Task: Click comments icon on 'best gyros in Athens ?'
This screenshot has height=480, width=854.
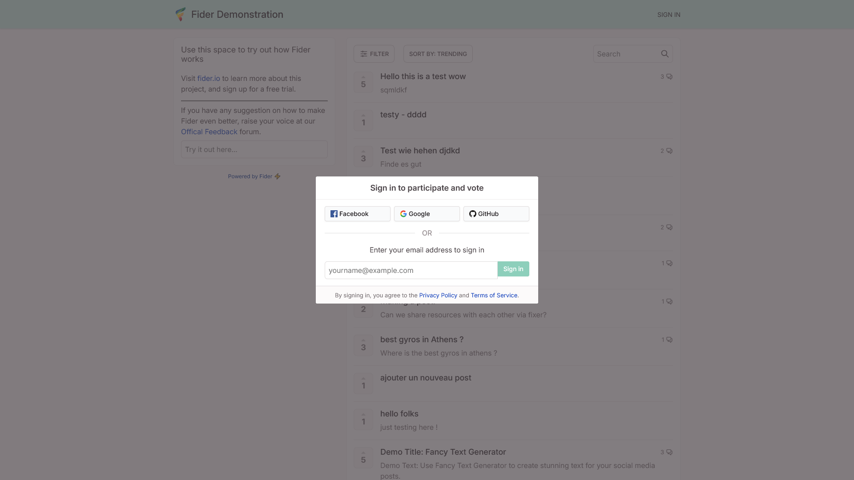Action: [x=669, y=340]
